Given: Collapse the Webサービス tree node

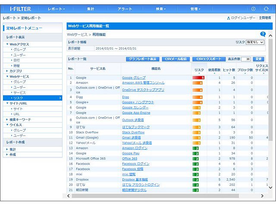Looking at the screenshot, I should 7,77.
